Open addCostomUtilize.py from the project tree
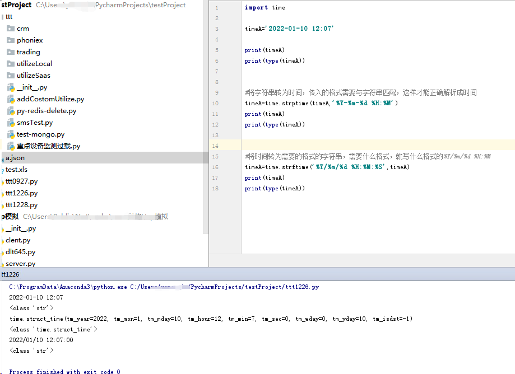Image resolution: width=515 pixels, height=374 pixels. click(50, 99)
